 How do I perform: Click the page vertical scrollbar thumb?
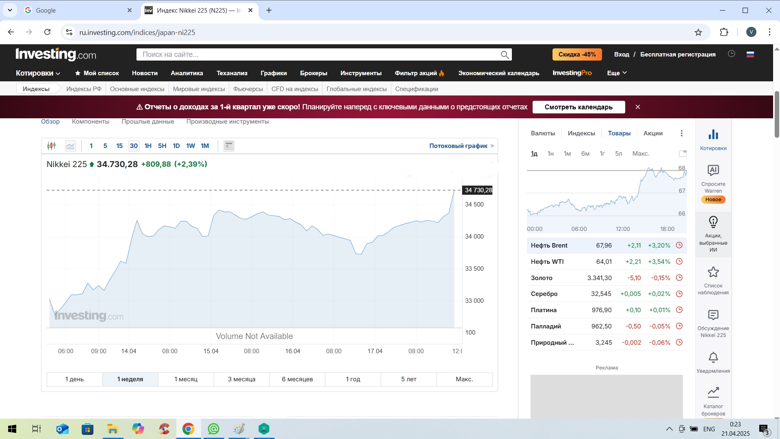[777, 115]
